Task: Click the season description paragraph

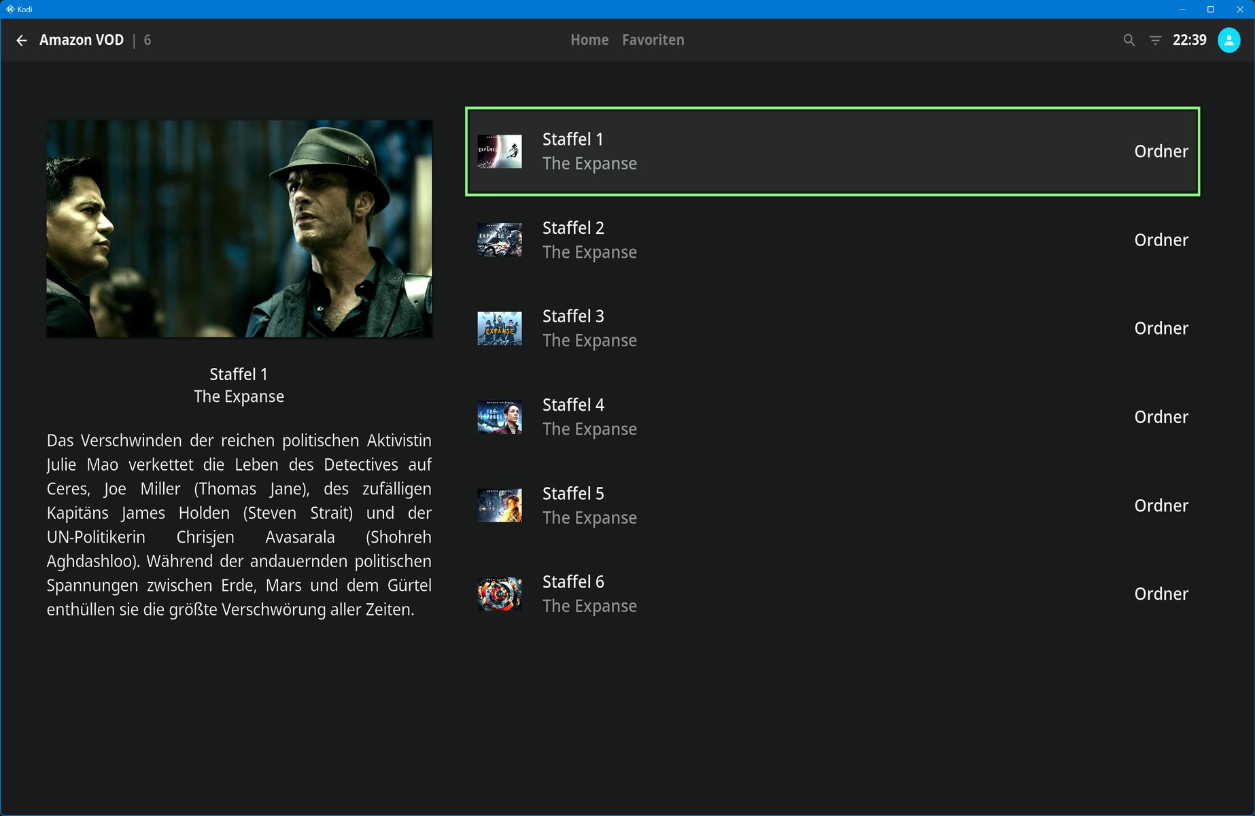Action: tap(239, 525)
